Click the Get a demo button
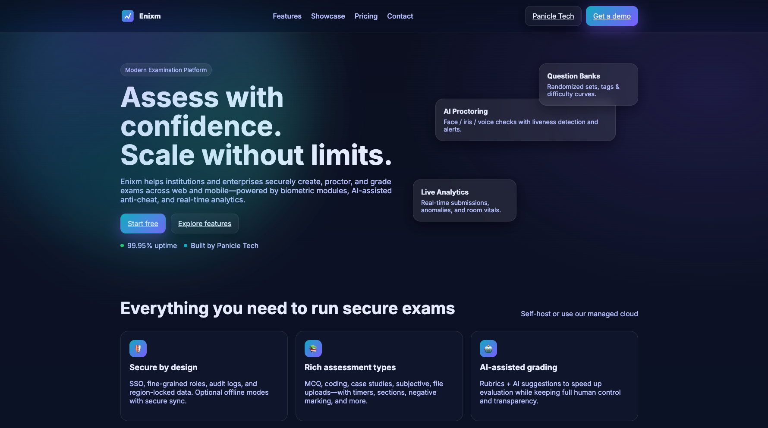The height and width of the screenshot is (428, 768). point(611,16)
